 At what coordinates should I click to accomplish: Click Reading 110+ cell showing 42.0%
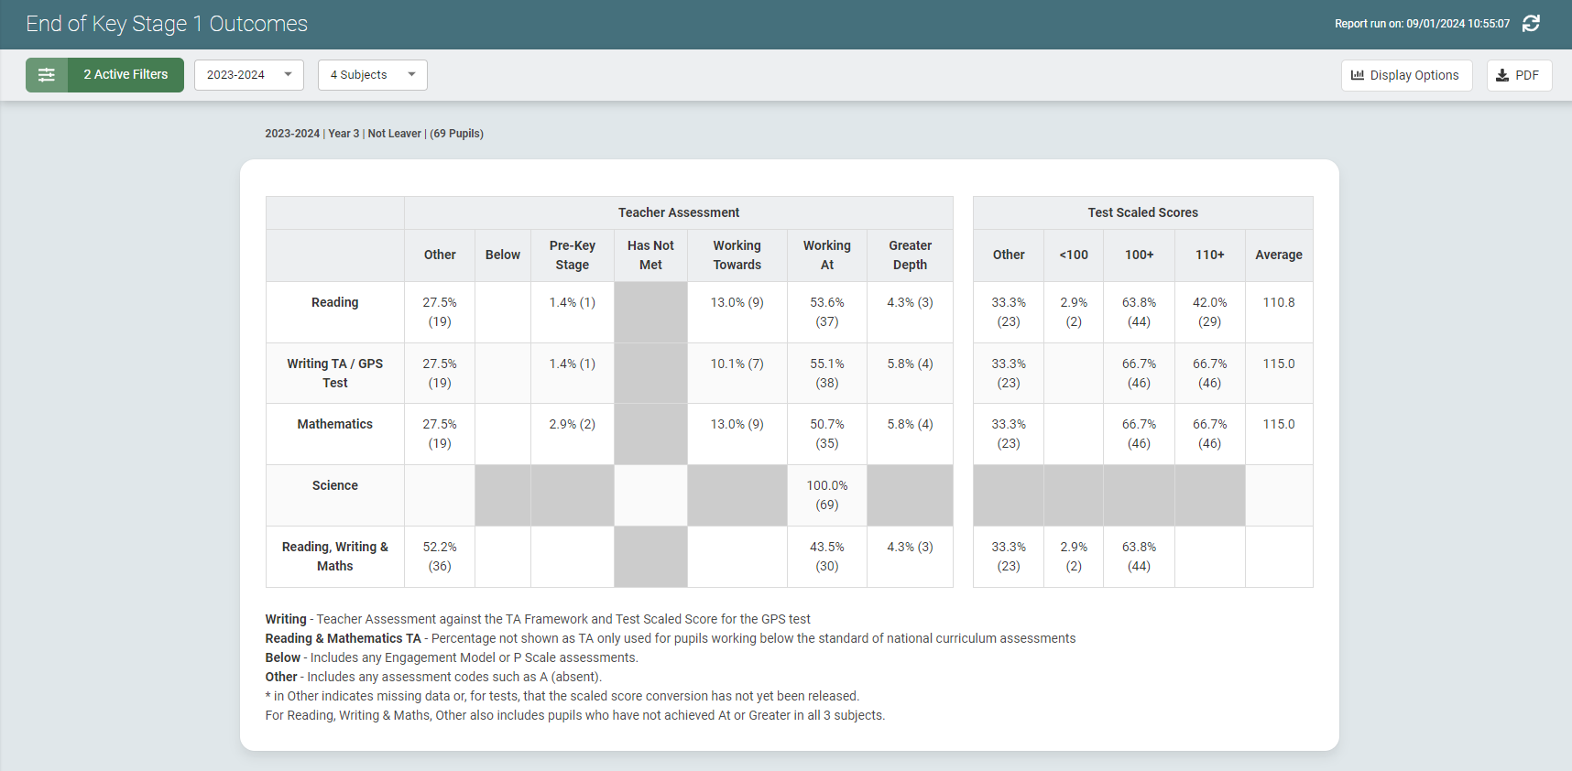coord(1209,311)
